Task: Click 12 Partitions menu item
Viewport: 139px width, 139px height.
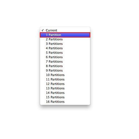Action: click(x=65, y=84)
